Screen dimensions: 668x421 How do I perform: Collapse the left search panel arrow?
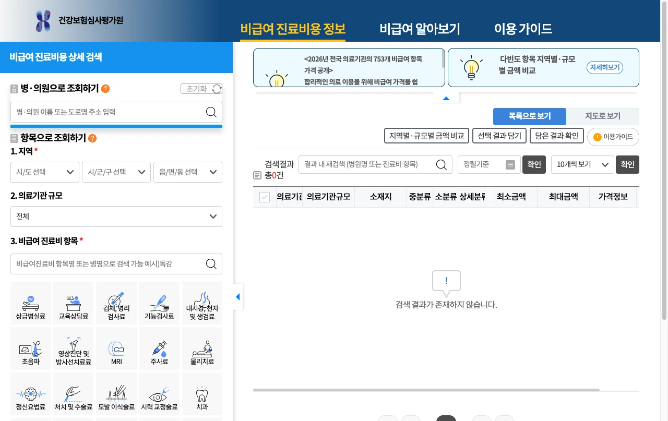coord(237,297)
